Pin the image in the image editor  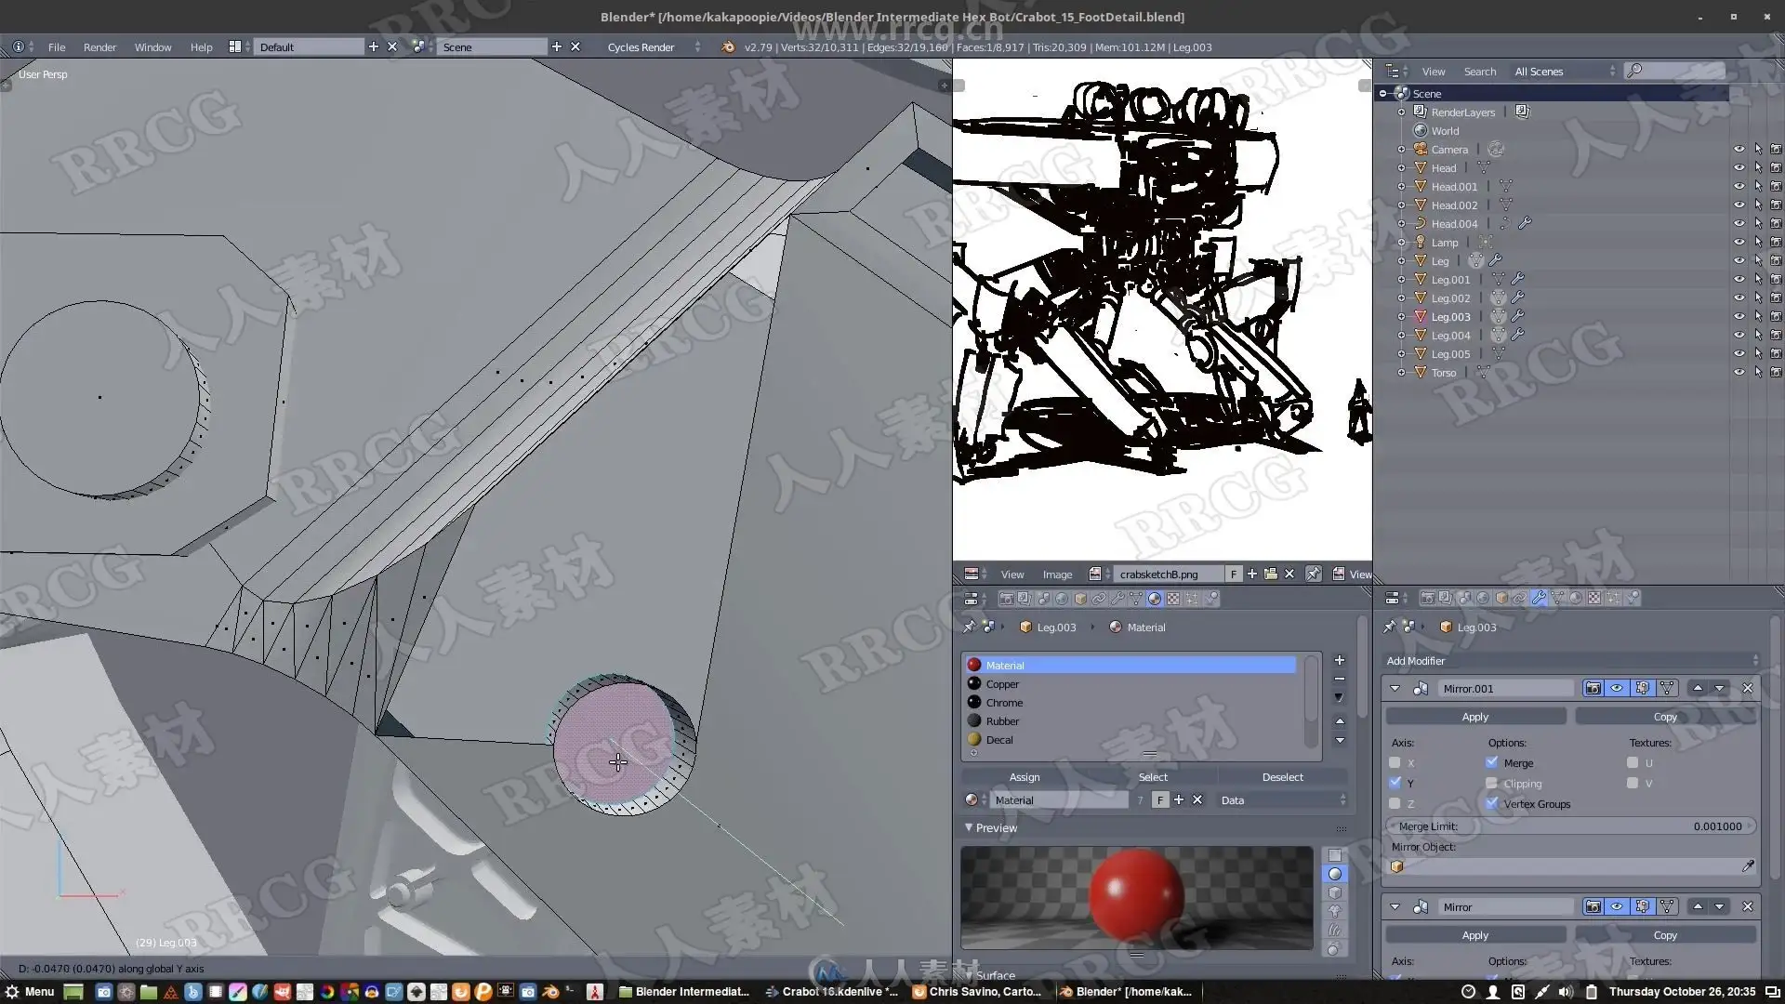1314,574
